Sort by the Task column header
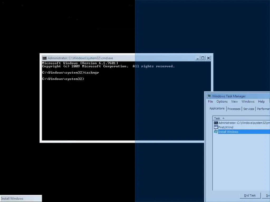 (x=242, y=118)
